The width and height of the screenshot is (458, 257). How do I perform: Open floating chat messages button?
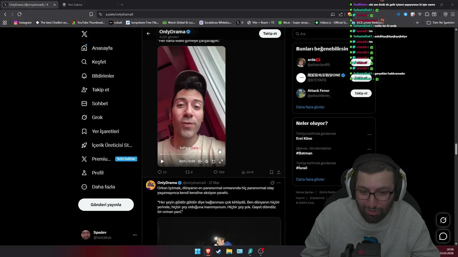(x=443, y=236)
